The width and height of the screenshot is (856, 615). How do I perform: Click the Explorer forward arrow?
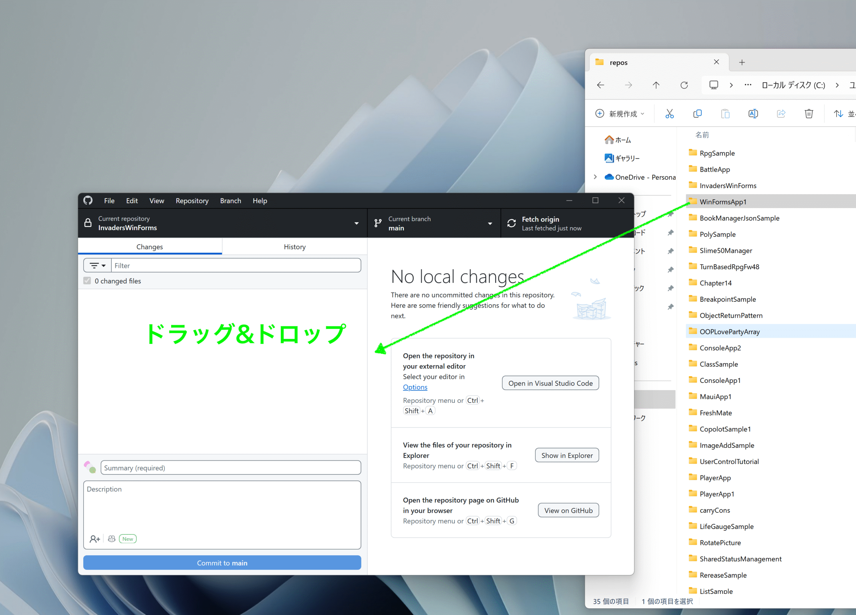(628, 85)
